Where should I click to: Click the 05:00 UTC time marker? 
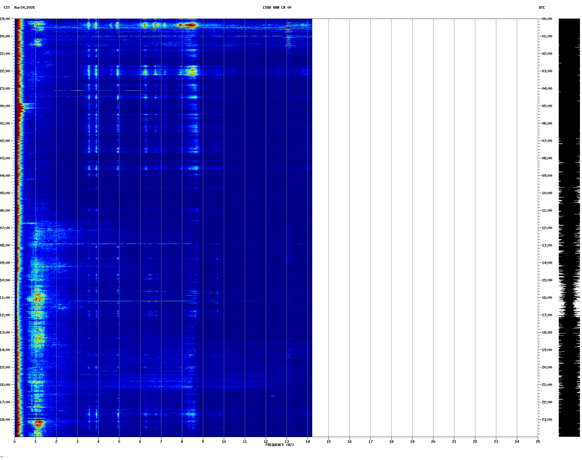[547, 106]
